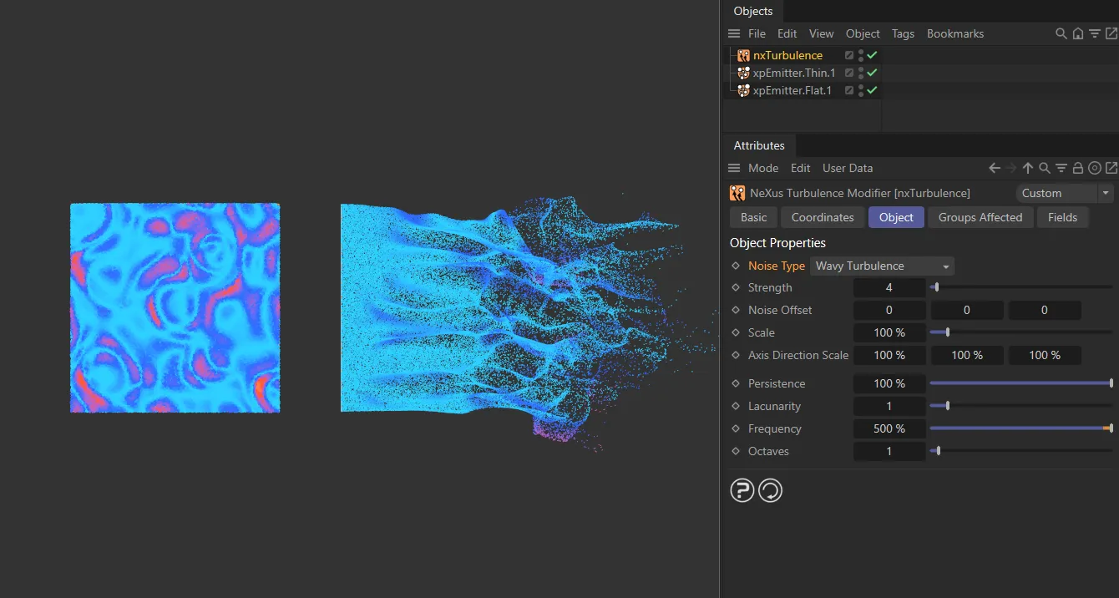
Task: Open the Bookmarks menu in the Objects manager
Action: pos(954,33)
